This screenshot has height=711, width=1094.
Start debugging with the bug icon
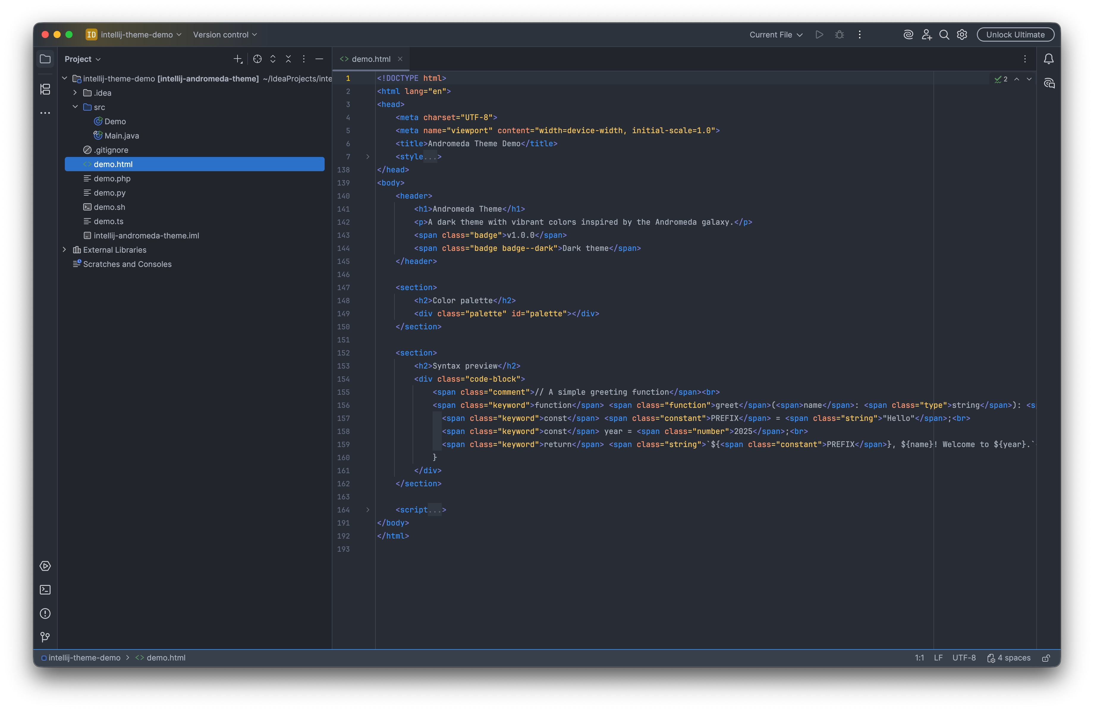[x=840, y=34]
